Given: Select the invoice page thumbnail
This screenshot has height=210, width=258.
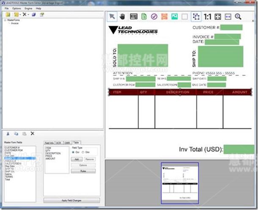Looking at the screenshot, I should [x=180, y=183].
